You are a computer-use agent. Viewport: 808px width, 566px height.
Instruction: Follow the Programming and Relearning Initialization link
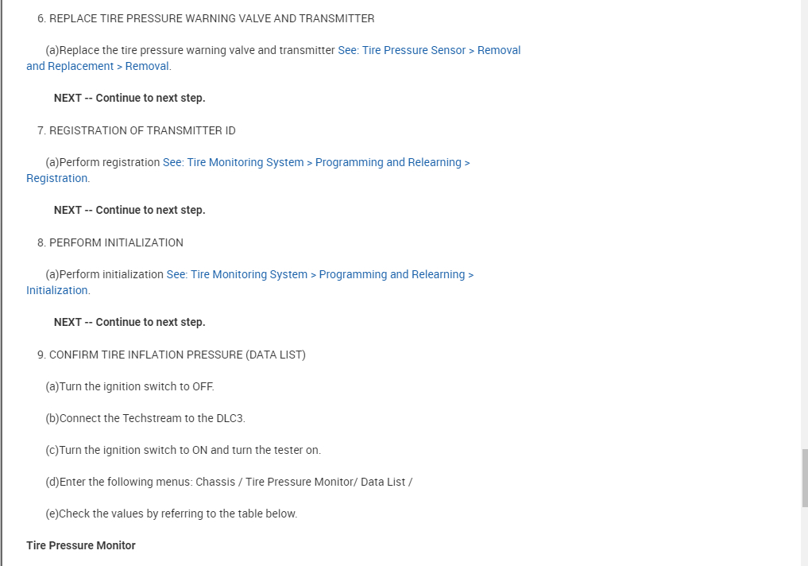319,274
